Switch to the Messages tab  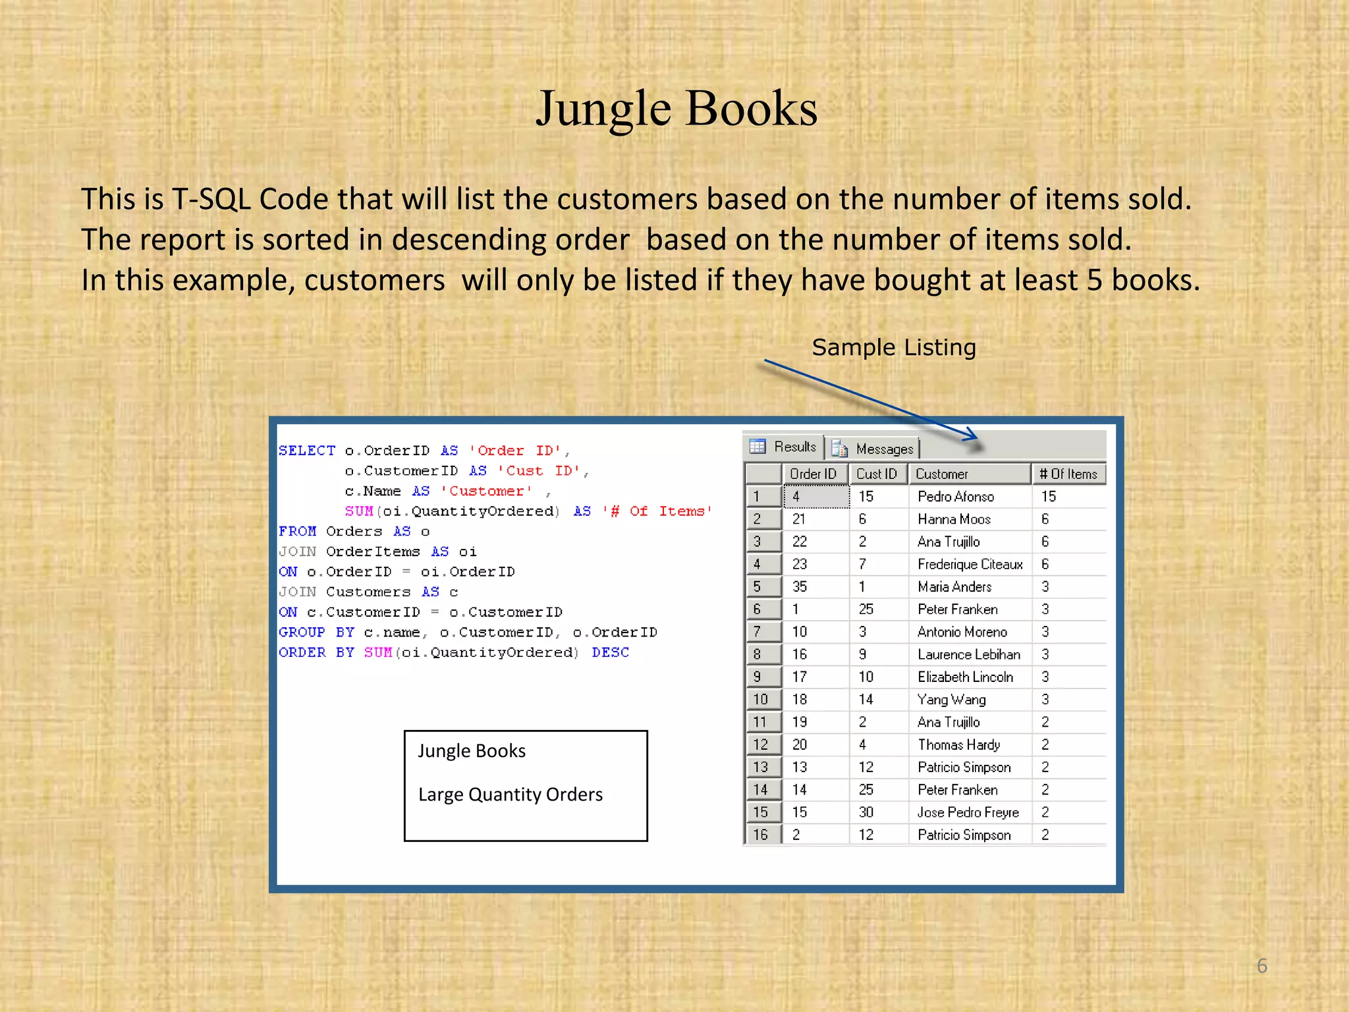[873, 449]
